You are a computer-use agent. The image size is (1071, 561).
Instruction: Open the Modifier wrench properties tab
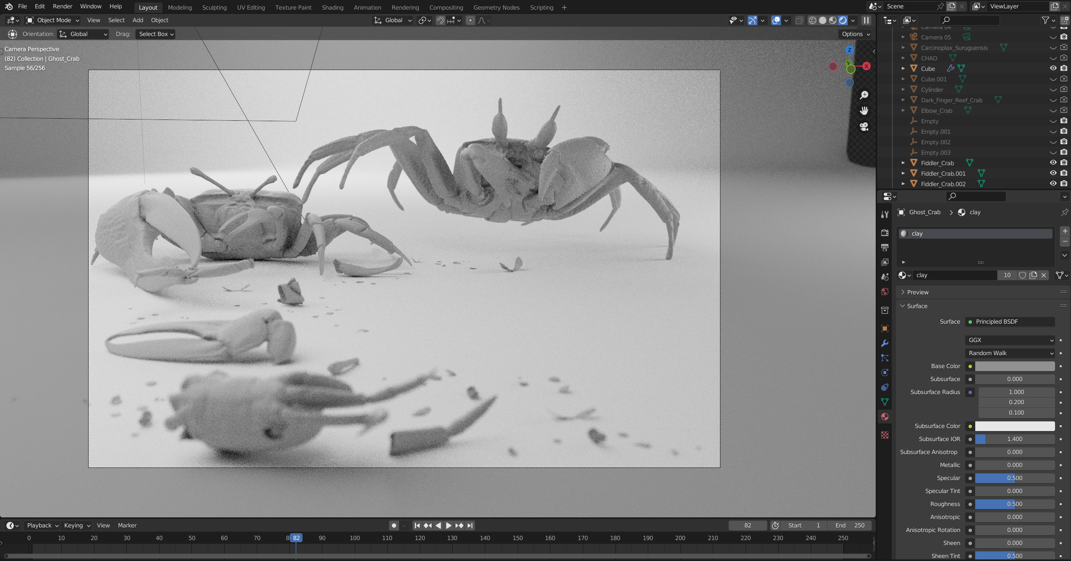885,343
